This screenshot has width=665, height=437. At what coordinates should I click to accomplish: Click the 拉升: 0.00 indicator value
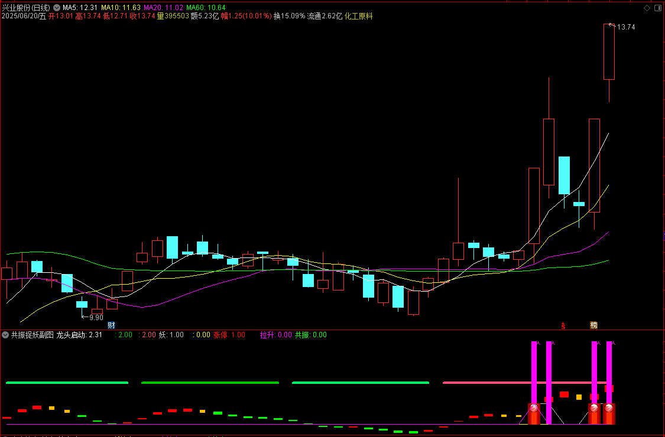(x=275, y=335)
